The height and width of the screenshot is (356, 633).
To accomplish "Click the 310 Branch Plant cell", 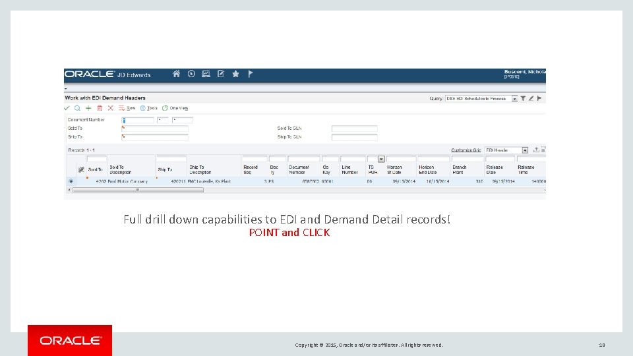I will tap(479, 182).
